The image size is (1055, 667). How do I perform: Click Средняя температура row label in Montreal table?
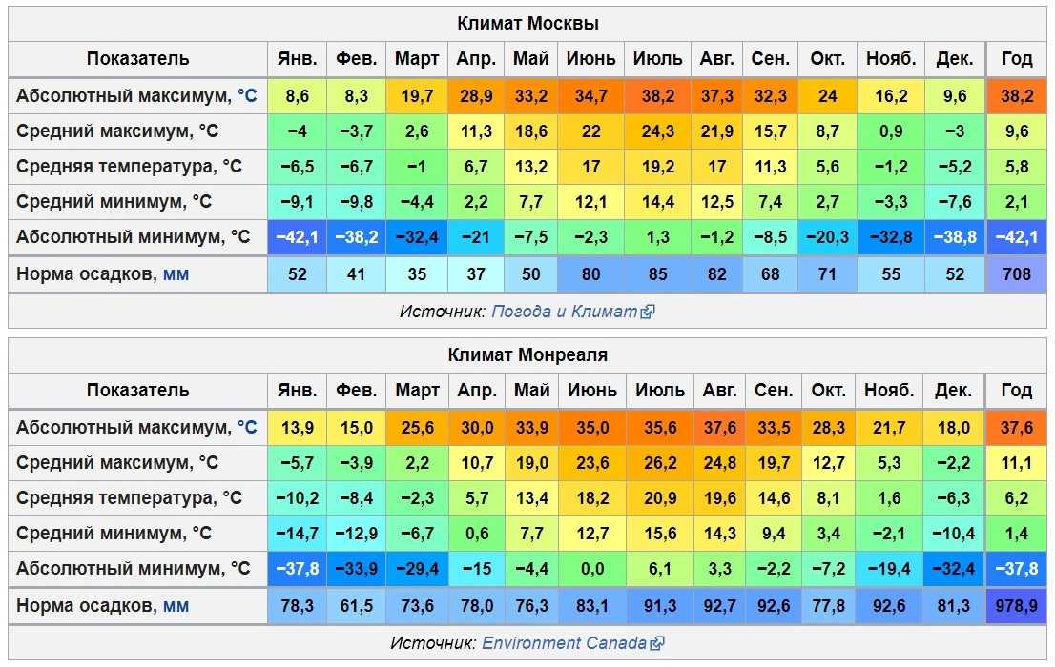[x=129, y=497]
